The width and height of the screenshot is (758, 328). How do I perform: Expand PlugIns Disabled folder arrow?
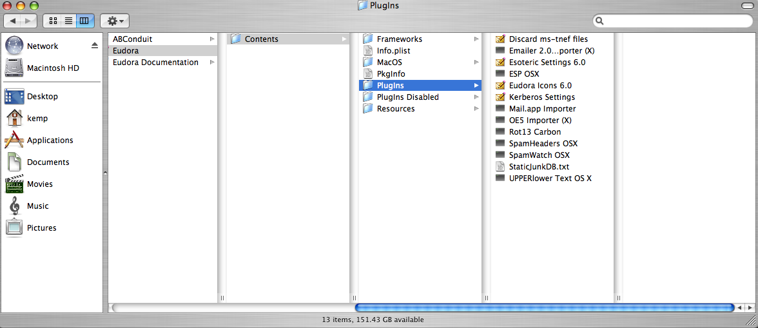click(476, 97)
